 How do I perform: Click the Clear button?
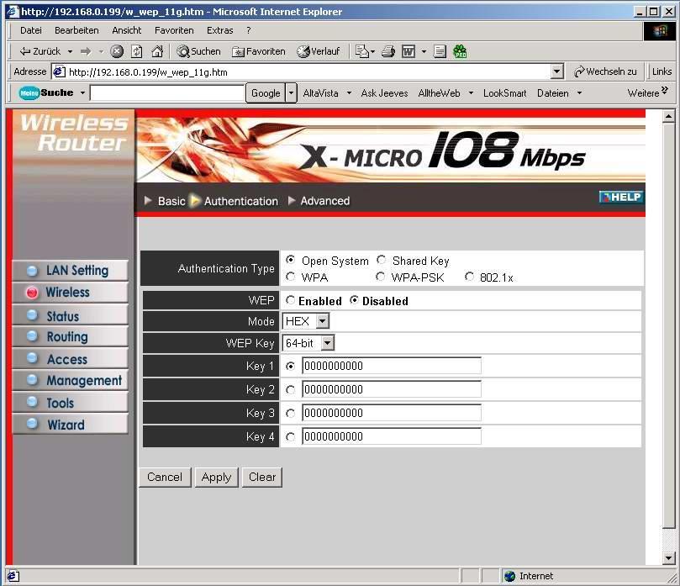coord(262,478)
